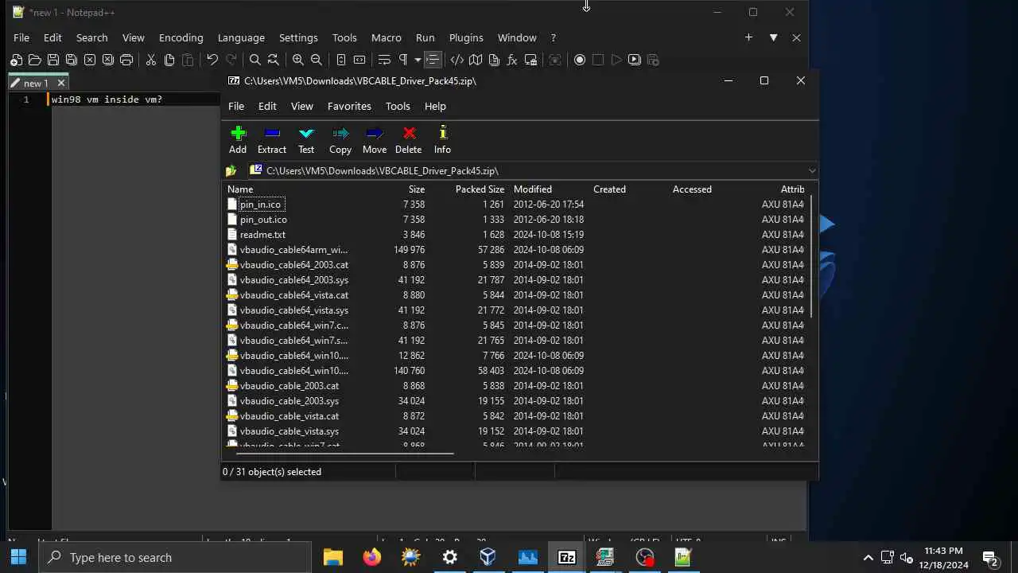Click the 7-Zip file list horizontal scrollbar
The image size is (1018, 573).
click(x=344, y=454)
